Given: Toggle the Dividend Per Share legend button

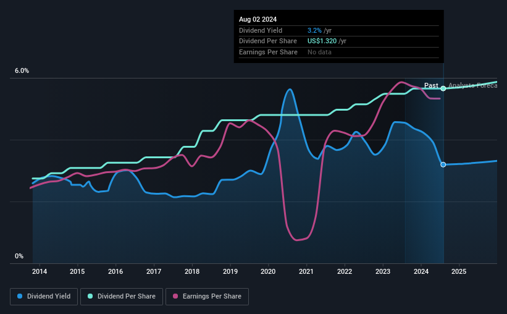Looking at the screenshot, I should 122,297.
